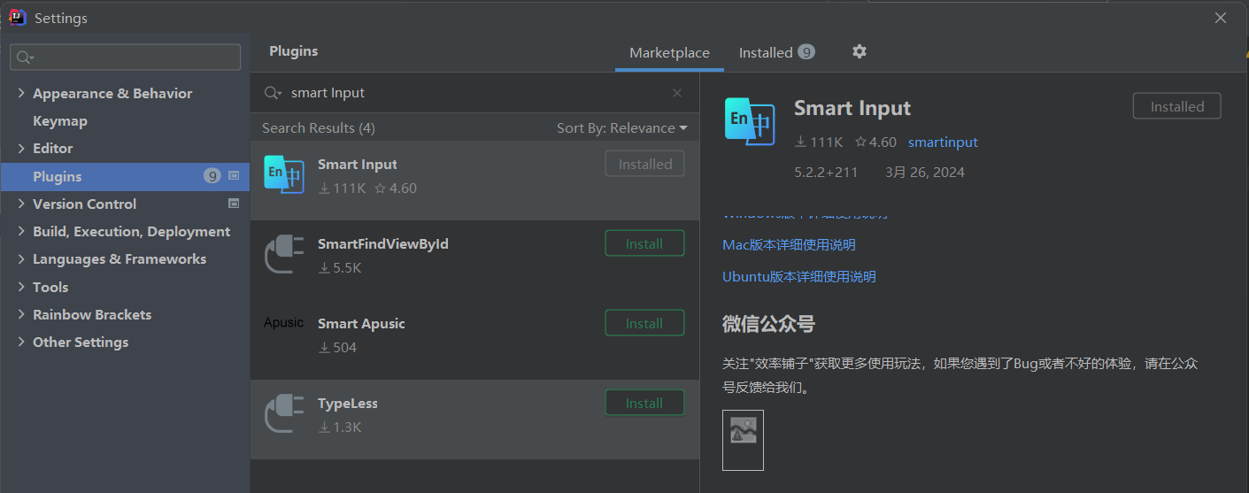
Task: Install the SmartFindViewById plugin
Action: click(x=644, y=243)
